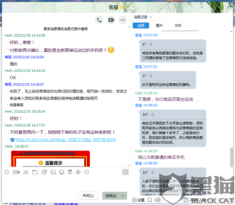Open the emoji picker
This screenshot has height=205, width=235.
[6, 172]
